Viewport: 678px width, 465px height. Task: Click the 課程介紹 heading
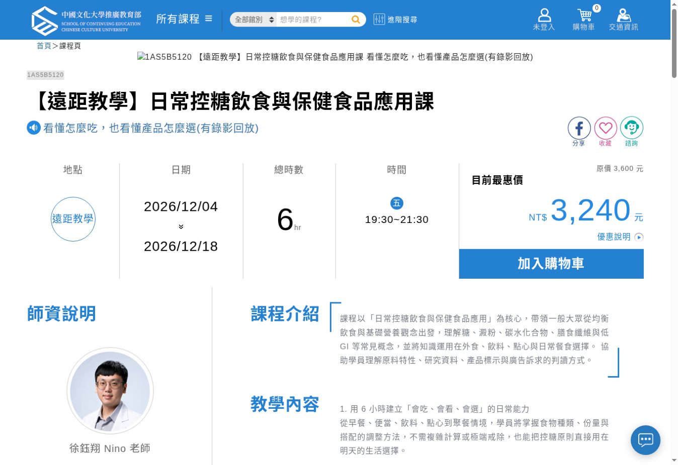285,314
